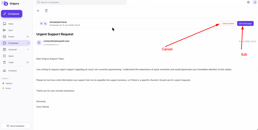Open the Archived folder
Image resolution: width=258 pixels, height=130 pixels.
pos(15,50)
